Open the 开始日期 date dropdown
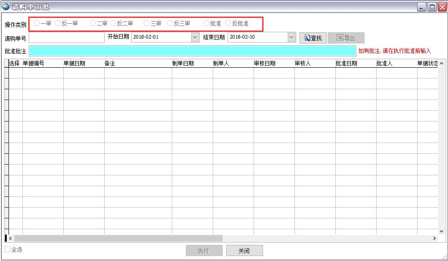 tap(195, 37)
